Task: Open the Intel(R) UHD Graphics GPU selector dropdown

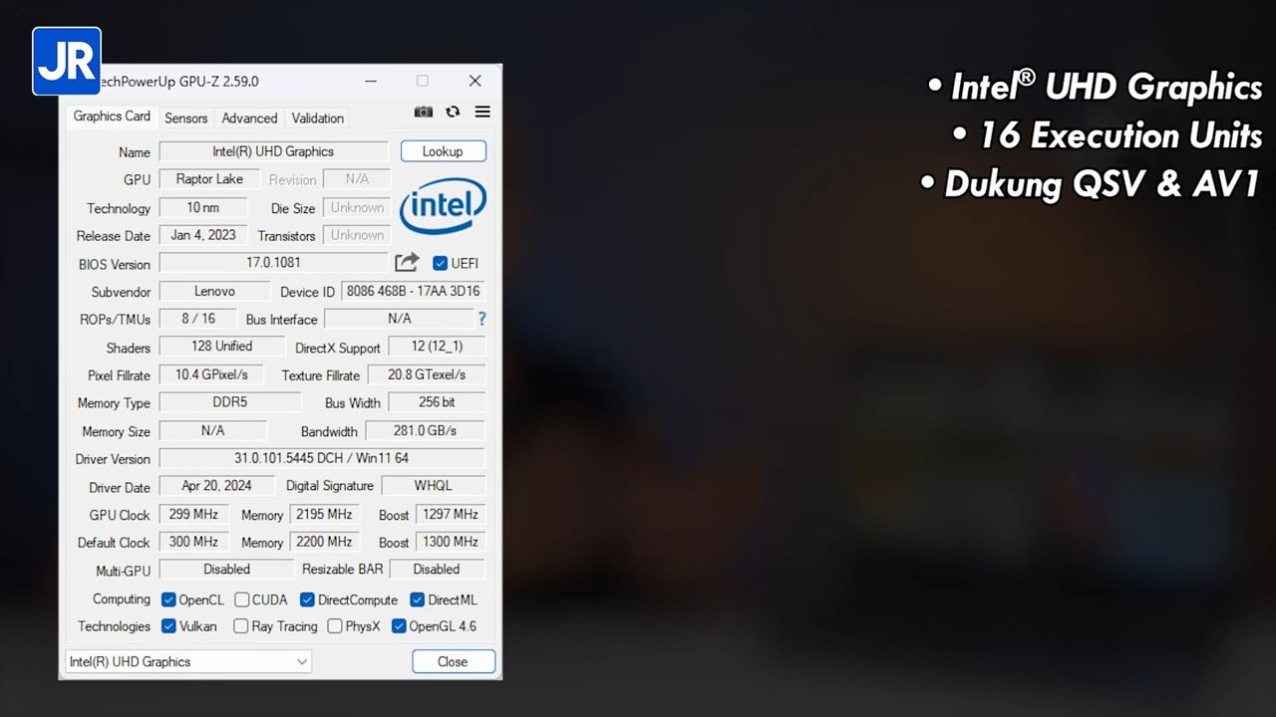Action: pyautogui.click(x=188, y=661)
